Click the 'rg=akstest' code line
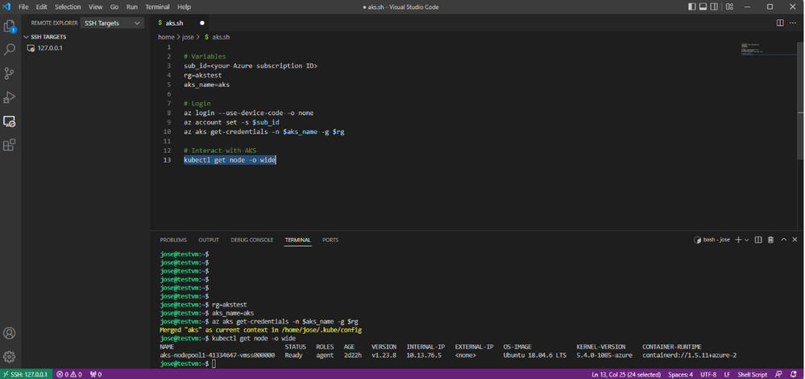The image size is (805, 379). 203,75
